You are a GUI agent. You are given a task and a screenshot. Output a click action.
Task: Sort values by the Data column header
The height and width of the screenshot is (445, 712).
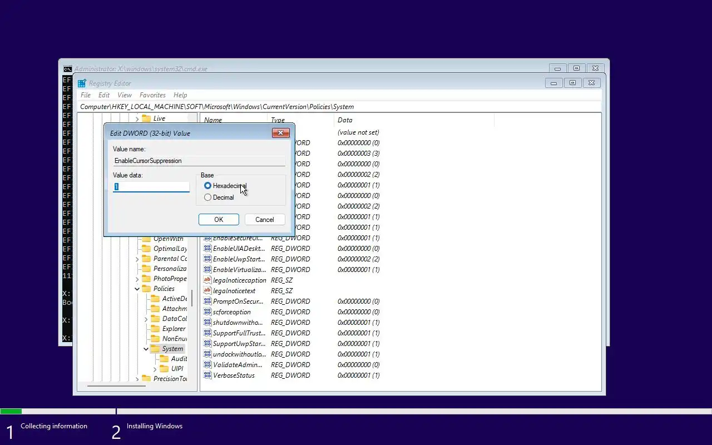[x=414, y=120]
